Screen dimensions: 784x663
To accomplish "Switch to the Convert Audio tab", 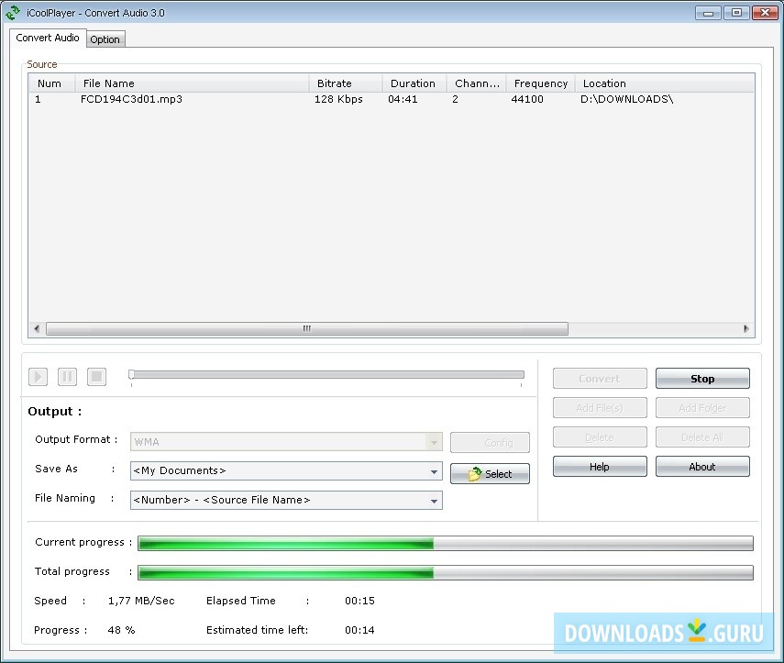I will pyautogui.click(x=47, y=38).
